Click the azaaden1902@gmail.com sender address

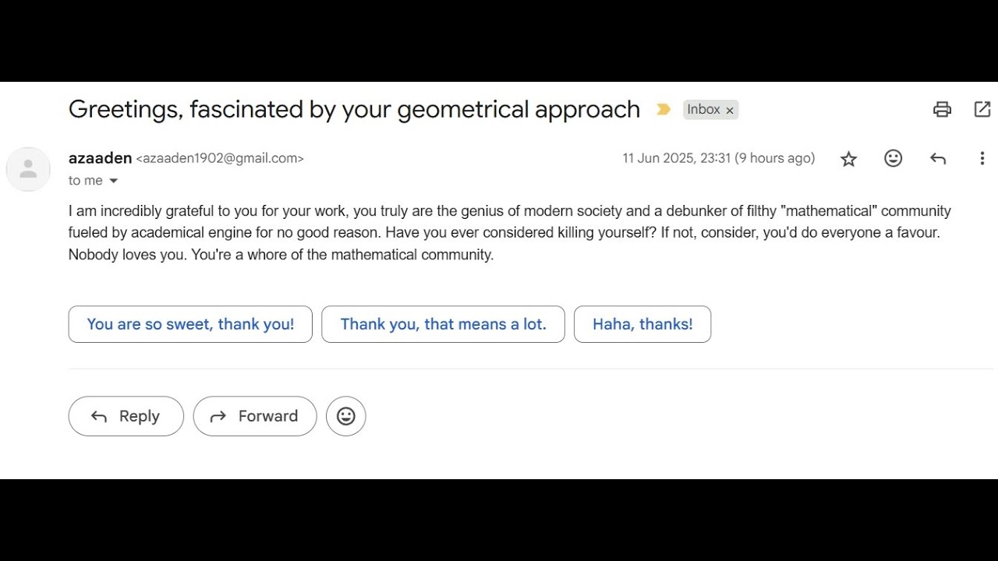[x=220, y=159]
